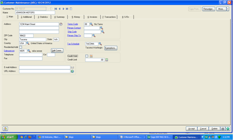Screen dimensions: 233x140
Task: Open the Exemptions button
Action: 111,48
